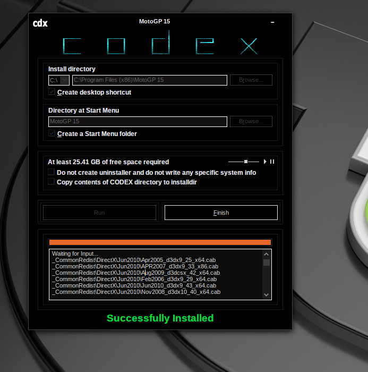Open the C:\ drive dropdown
Viewport: 368px width, 372px height.
point(59,80)
